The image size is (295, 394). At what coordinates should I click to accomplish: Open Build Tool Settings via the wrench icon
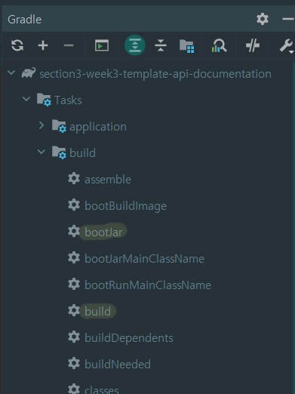(x=286, y=45)
